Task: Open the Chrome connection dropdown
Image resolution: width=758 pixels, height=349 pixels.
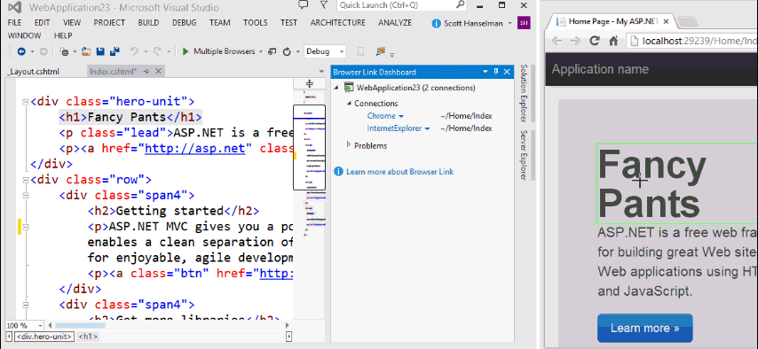Action: click(x=401, y=116)
